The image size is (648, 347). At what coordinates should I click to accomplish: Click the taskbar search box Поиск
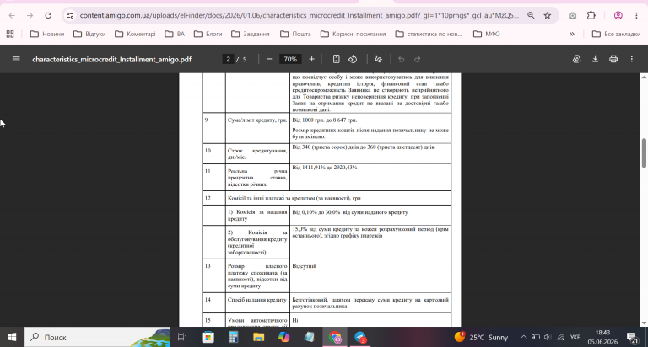(98, 337)
